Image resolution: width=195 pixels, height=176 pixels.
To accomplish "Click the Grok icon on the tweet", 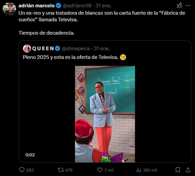I will tap(179, 5).
